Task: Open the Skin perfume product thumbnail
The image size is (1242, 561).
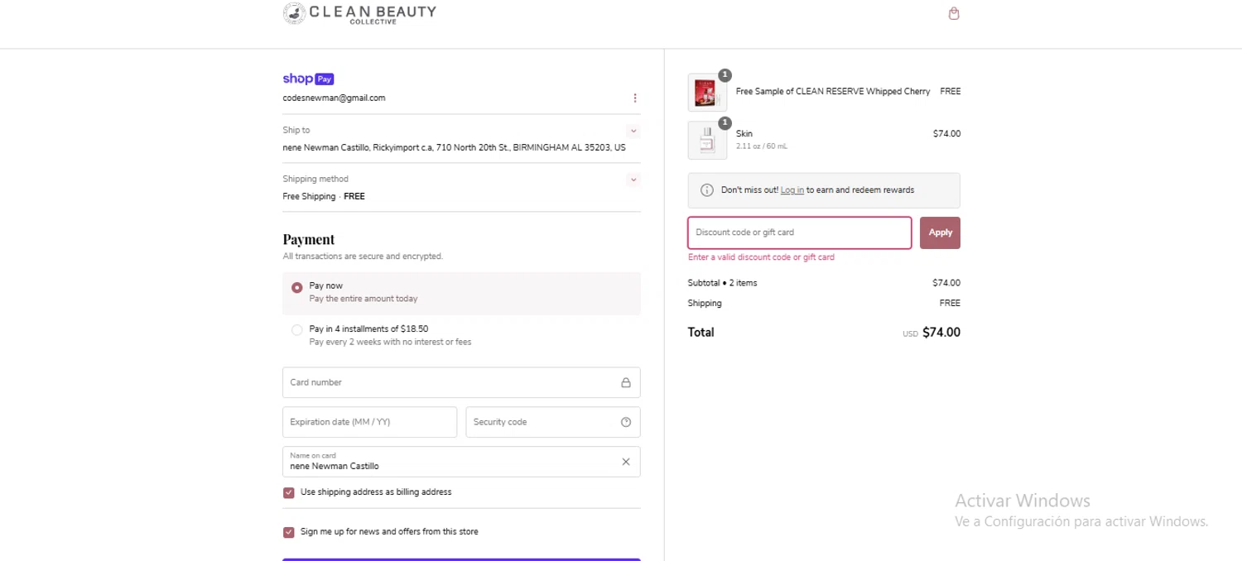Action: (x=707, y=140)
